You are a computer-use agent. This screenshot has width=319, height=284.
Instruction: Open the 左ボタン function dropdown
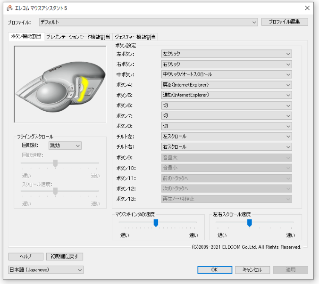tap(227, 54)
